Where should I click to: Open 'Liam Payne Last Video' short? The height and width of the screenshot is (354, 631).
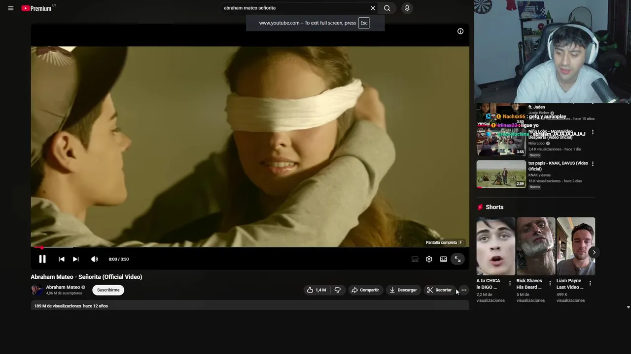(x=576, y=246)
